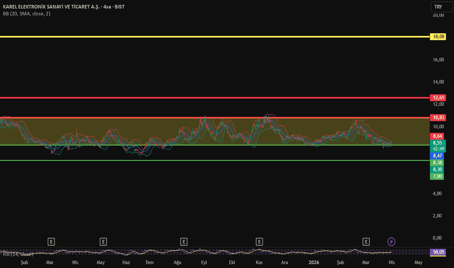Click the current price label 8,55
This screenshot has width=454, height=268.
click(x=437, y=143)
